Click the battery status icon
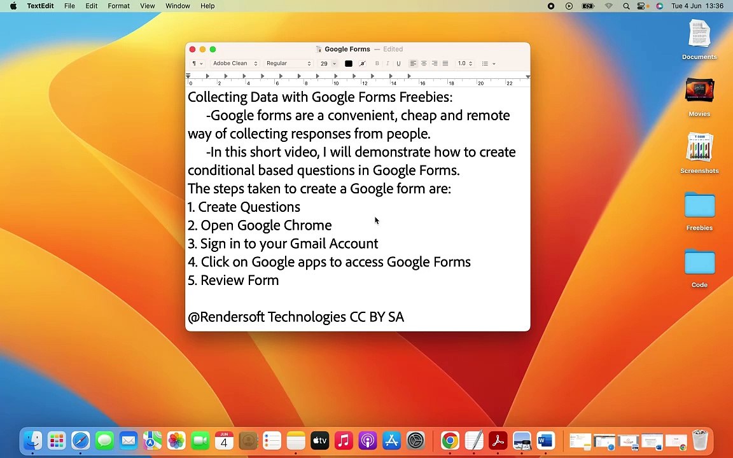The width and height of the screenshot is (733, 458). pyautogui.click(x=588, y=6)
